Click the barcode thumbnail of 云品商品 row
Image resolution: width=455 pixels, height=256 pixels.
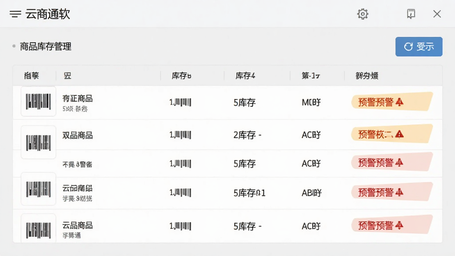pyautogui.click(x=38, y=229)
